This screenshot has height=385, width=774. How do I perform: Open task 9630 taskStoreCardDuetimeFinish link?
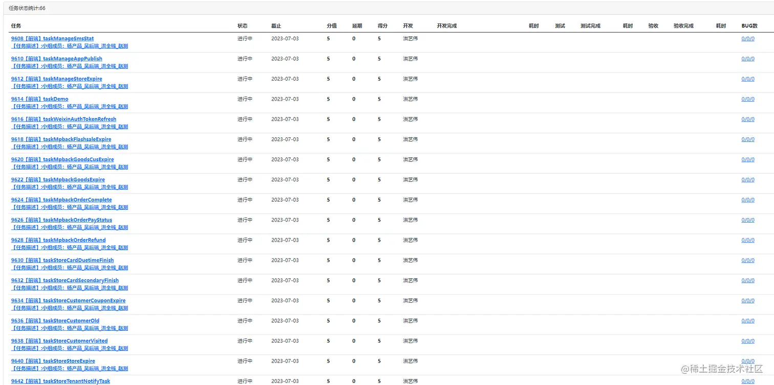(62, 260)
